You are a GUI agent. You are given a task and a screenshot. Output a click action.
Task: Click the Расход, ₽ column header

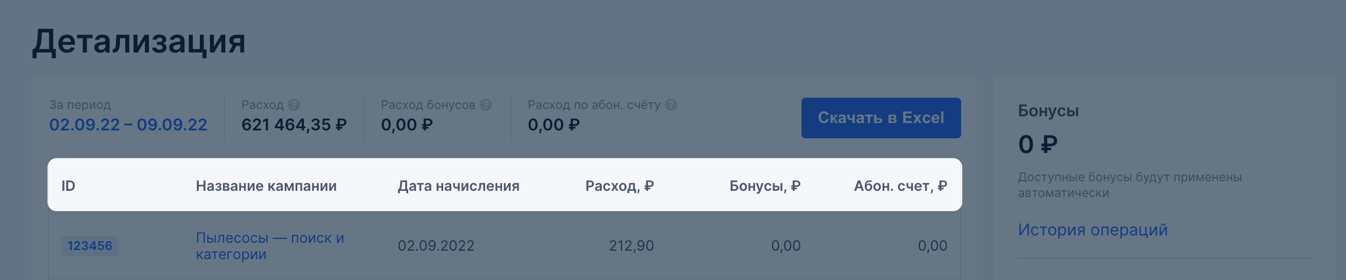619,186
